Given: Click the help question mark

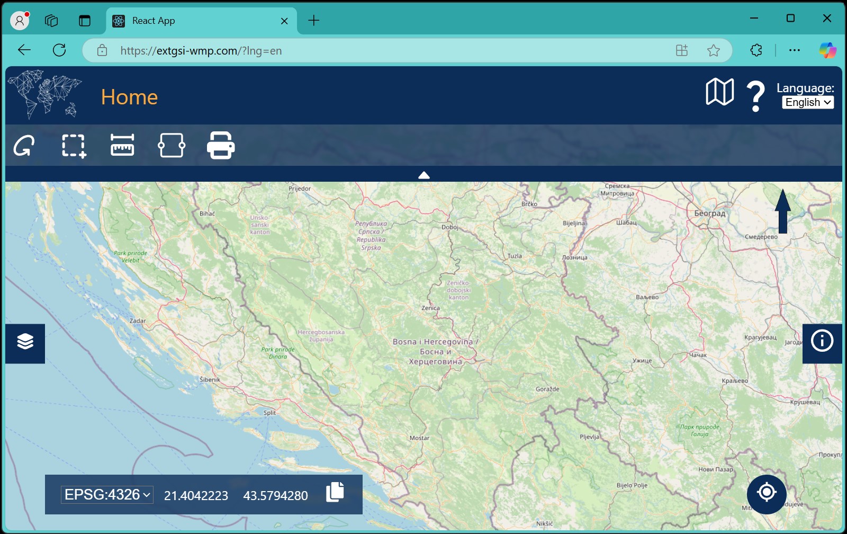Looking at the screenshot, I should pyautogui.click(x=755, y=95).
